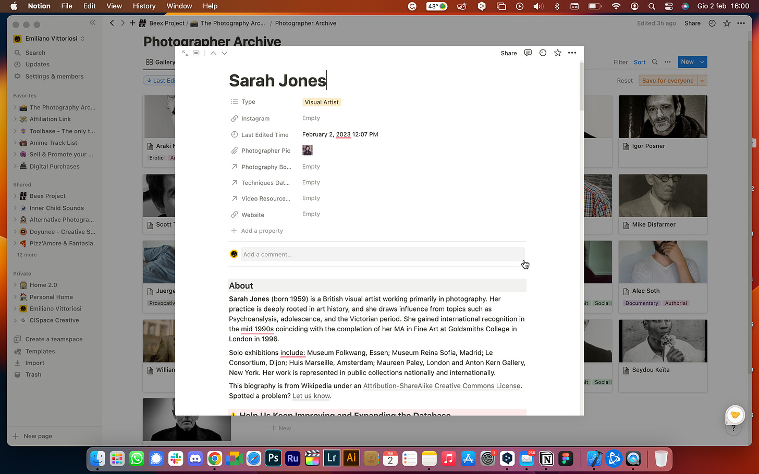Expand CISpace Creative page
The width and height of the screenshot is (759, 474).
tap(15, 320)
